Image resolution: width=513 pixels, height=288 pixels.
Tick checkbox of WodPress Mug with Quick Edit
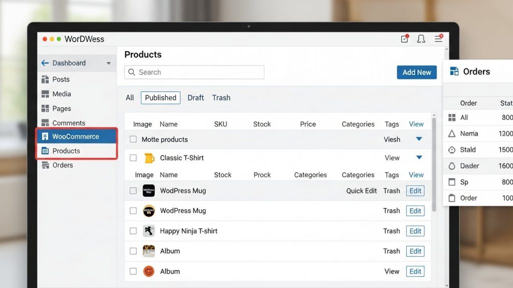[133, 190]
